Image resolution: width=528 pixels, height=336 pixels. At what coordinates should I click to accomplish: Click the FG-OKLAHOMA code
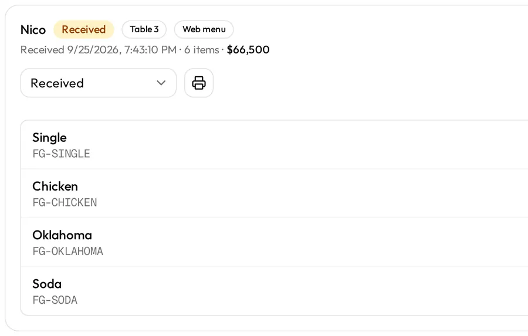(67, 252)
